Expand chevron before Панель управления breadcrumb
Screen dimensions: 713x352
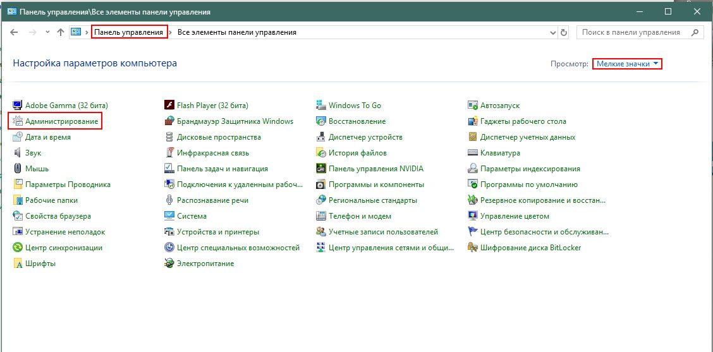click(x=87, y=33)
